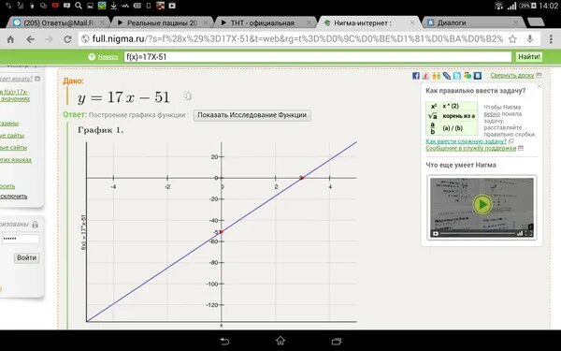
Task: Click the browser forward arrow
Action: coord(49,39)
